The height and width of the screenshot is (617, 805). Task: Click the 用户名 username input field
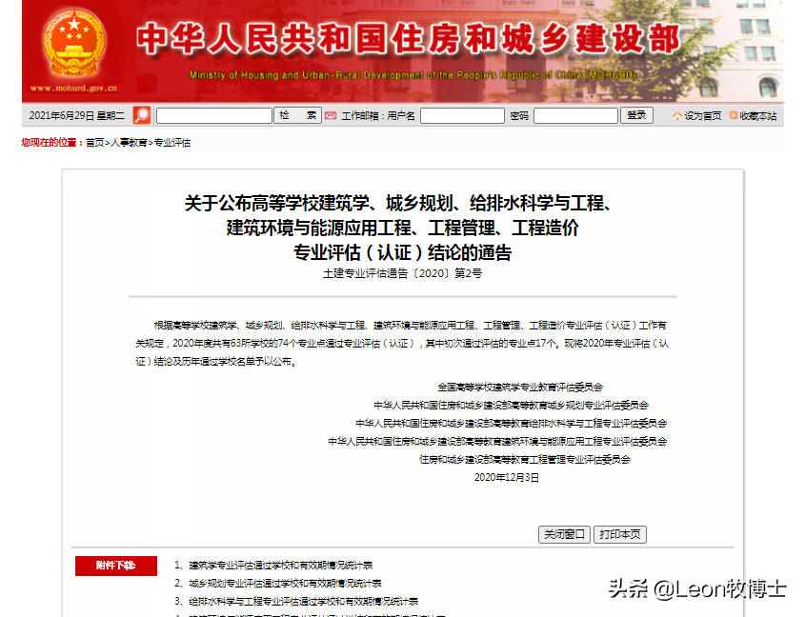(x=462, y=114)
